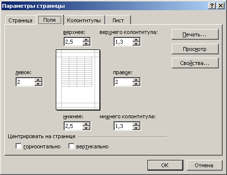Enable вертикально centering checkbox

coord(71,146)
